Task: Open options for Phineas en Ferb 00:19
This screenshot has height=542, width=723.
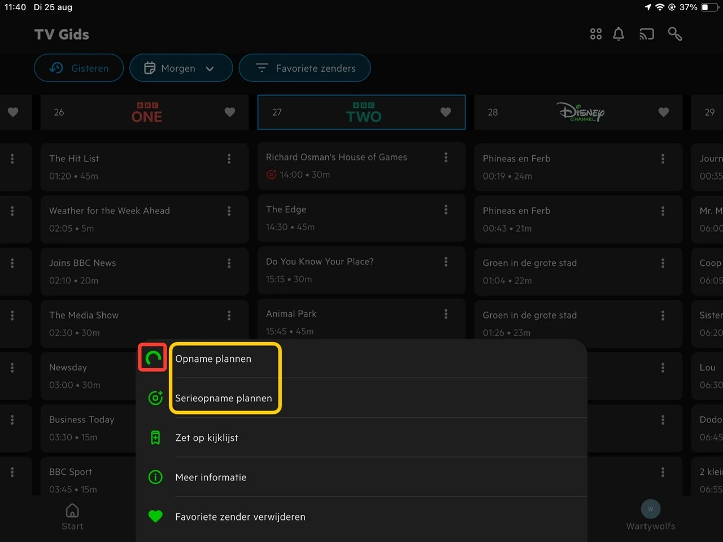Action: 663,159
